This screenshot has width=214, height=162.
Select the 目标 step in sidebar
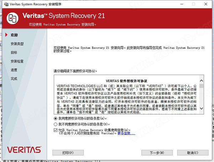point(14,52)
